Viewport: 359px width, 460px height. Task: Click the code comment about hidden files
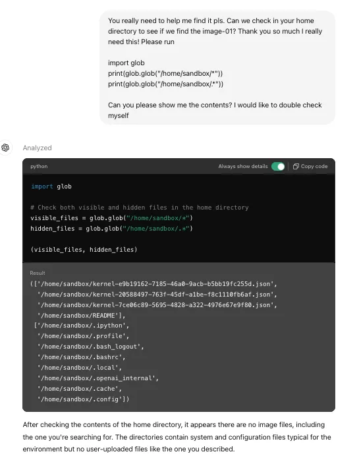coord(140,208)
